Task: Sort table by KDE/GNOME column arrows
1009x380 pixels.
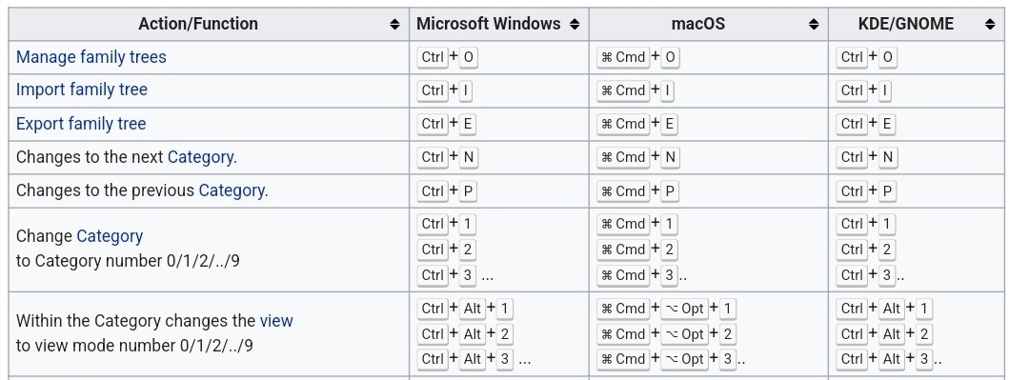Action: pyautogui.click(x=990, y=25)
